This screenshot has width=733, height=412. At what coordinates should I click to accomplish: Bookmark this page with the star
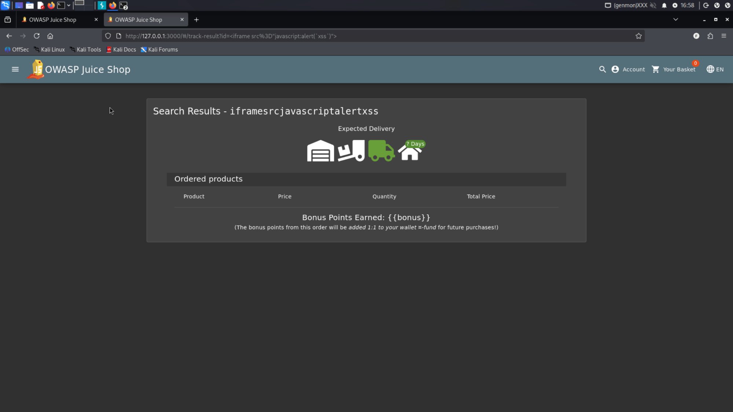[x=638, y=36]
